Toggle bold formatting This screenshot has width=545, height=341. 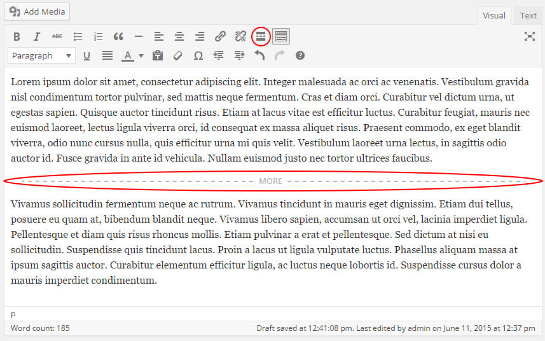[17, 36]
